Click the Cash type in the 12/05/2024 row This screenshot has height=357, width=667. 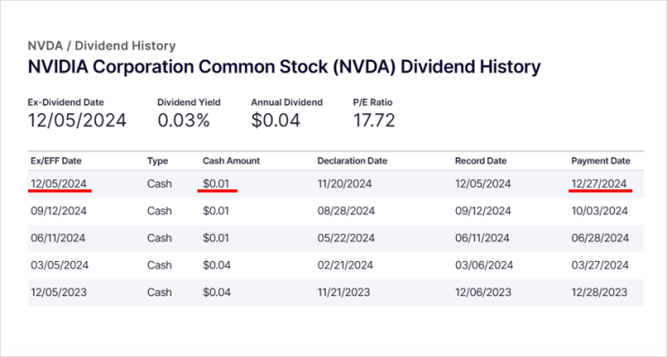point(160,184)
